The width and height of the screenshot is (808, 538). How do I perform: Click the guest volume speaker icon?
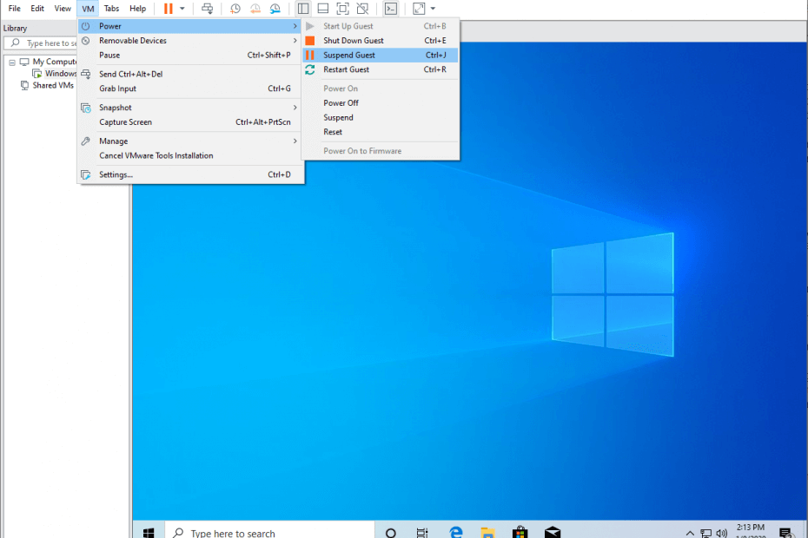click(722, 534)
